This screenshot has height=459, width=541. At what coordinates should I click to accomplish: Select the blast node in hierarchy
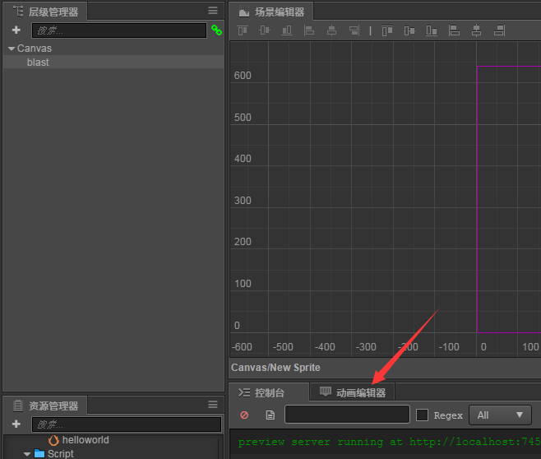(113, 63)
